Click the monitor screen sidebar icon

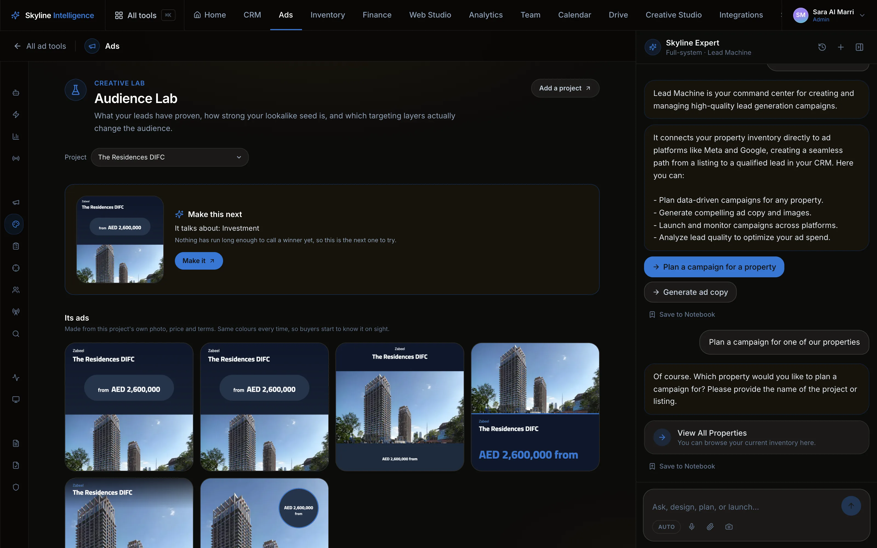(x=16, y=399)
